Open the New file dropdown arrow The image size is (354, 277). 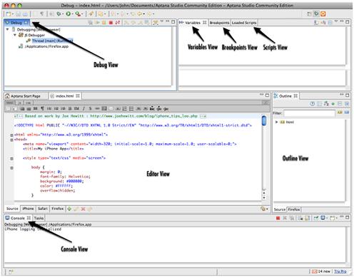(x=12, y=14)
